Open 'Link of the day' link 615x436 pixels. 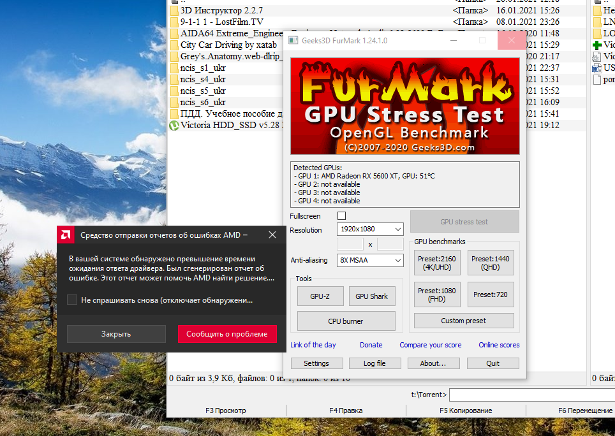(x=313, y=345)
